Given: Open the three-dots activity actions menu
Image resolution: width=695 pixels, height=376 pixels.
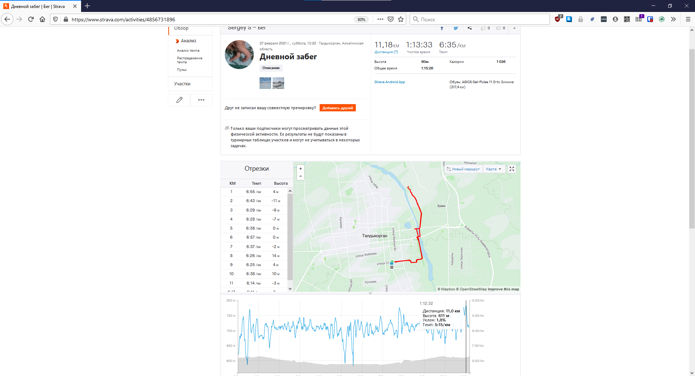Looking at the screenshot, I should (201, 100).
